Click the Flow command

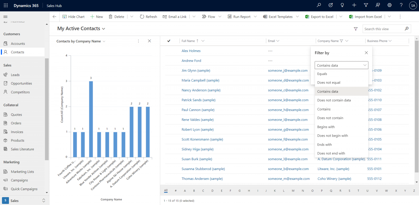[x=208, y=17]
